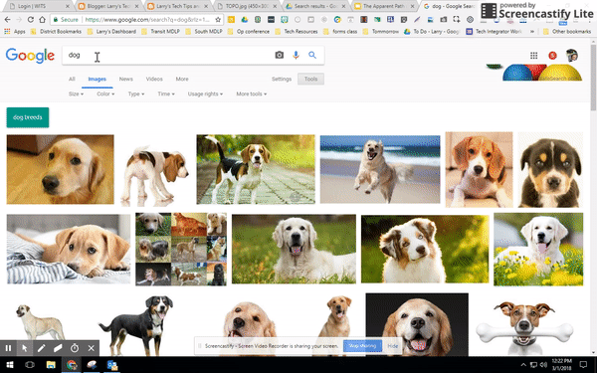Open the More tools dropdown
The width and height of the screenshot is (597, 373).
tap(252, 94)
